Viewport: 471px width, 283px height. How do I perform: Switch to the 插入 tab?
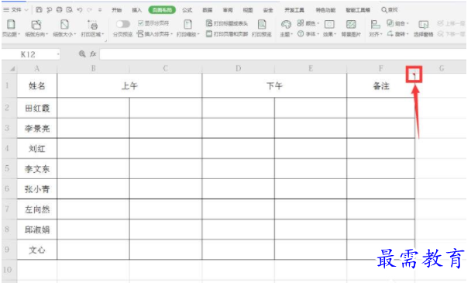click(x=136, y=10)
